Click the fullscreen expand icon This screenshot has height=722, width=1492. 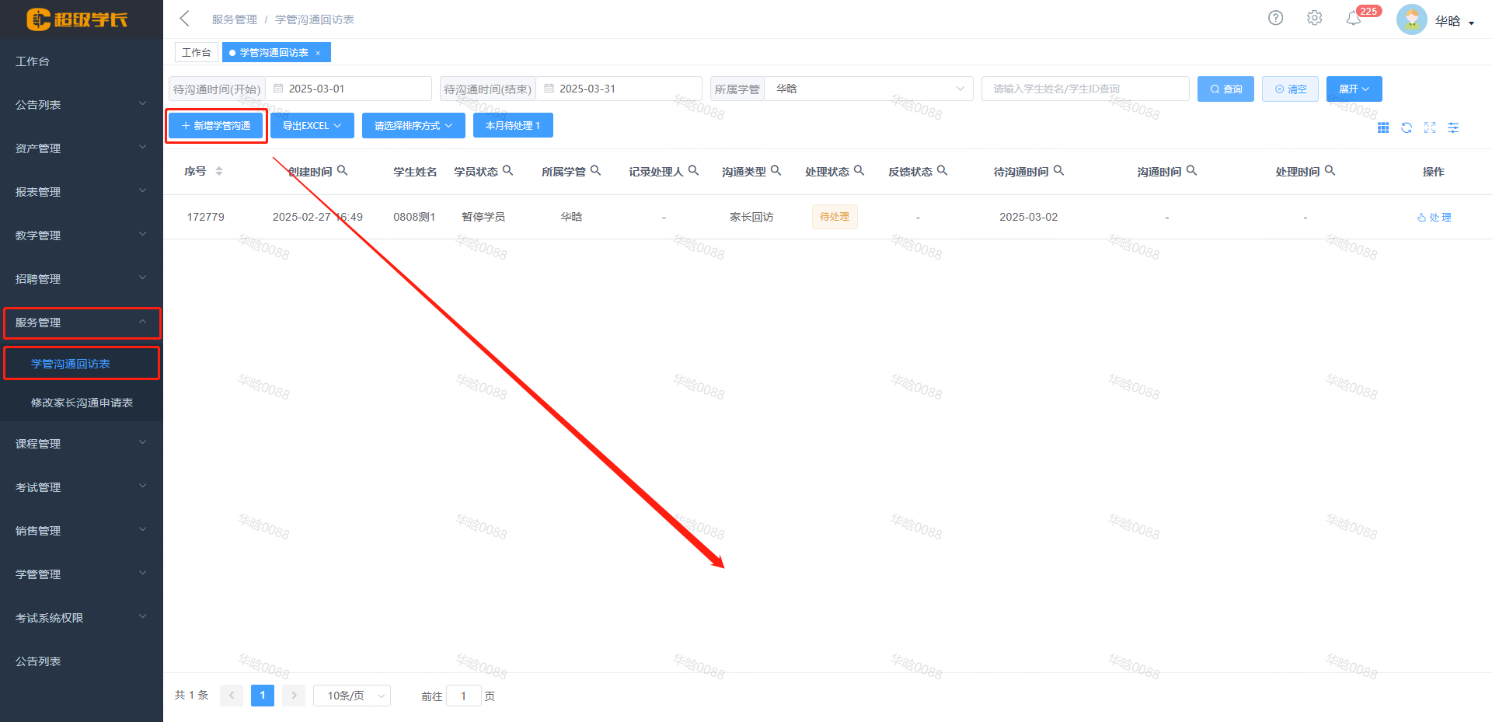1431,127
